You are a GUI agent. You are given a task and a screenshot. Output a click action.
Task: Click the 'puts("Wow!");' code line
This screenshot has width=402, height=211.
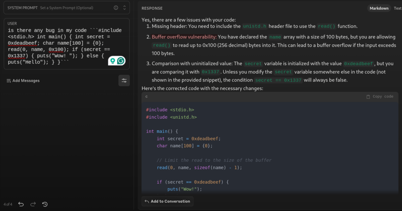click(x=185, y=189)
